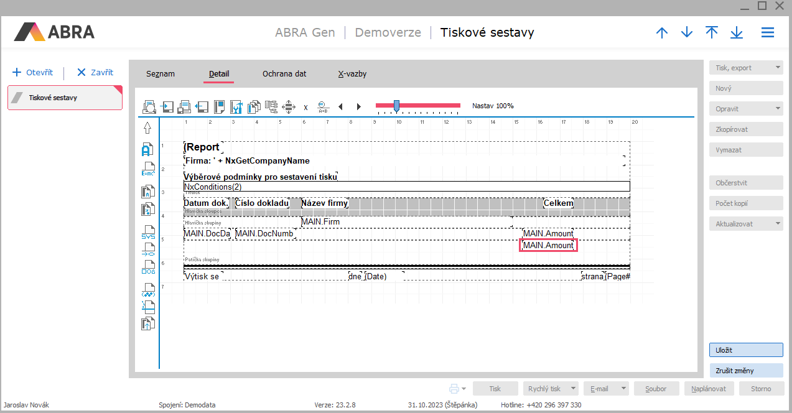792x413 pixels.
Task: Click the Vymazat button
Action: tap(746, 150)
